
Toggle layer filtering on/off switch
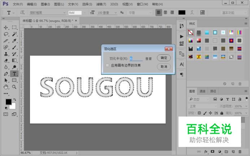tap(247, 99)
